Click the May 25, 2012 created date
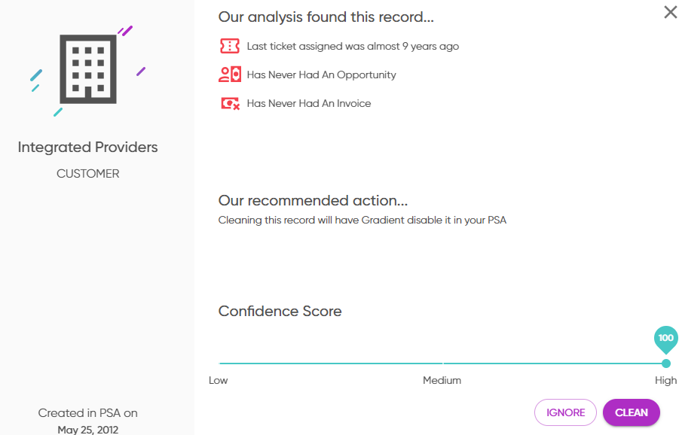This screenshot has height=435, width=679. tap(88, 430)
